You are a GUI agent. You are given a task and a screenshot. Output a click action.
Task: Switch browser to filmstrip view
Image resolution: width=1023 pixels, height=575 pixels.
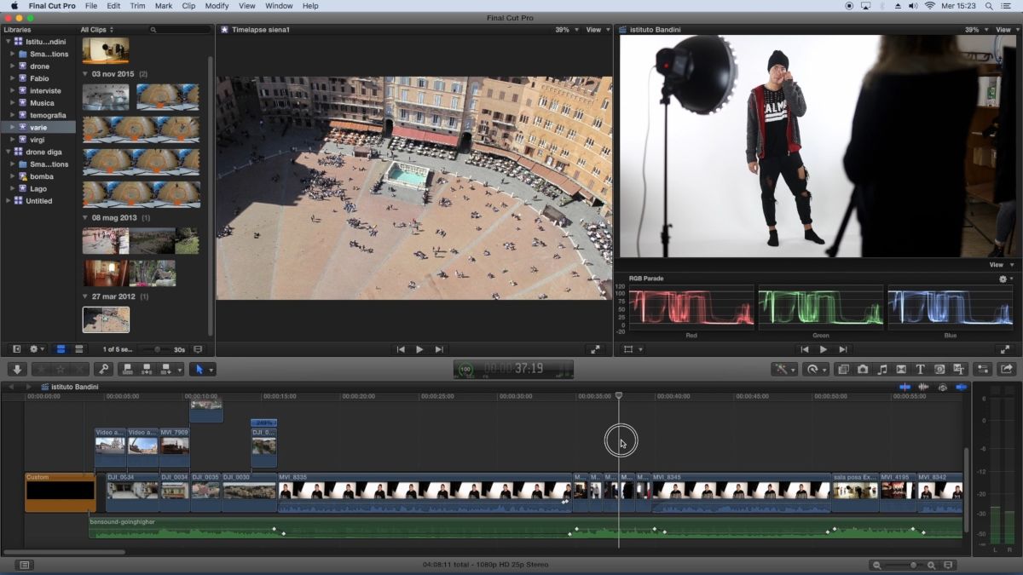[61, 349]
